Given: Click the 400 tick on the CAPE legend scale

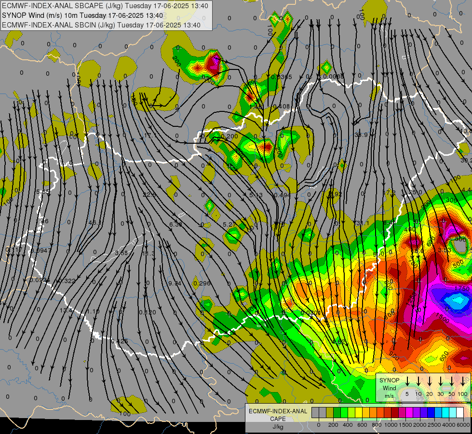Looking at the screenshot, I should [348, 425].
